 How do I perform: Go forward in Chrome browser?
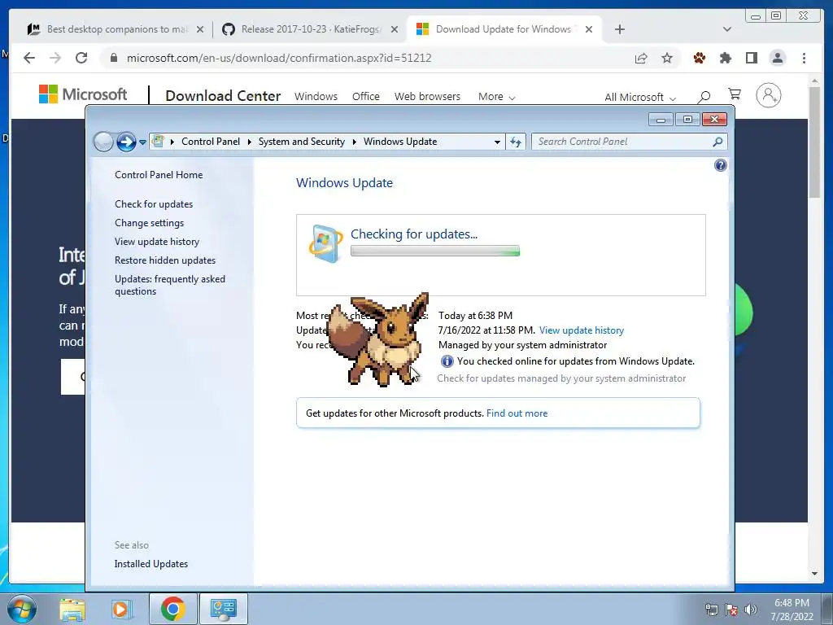pos(55,58)
